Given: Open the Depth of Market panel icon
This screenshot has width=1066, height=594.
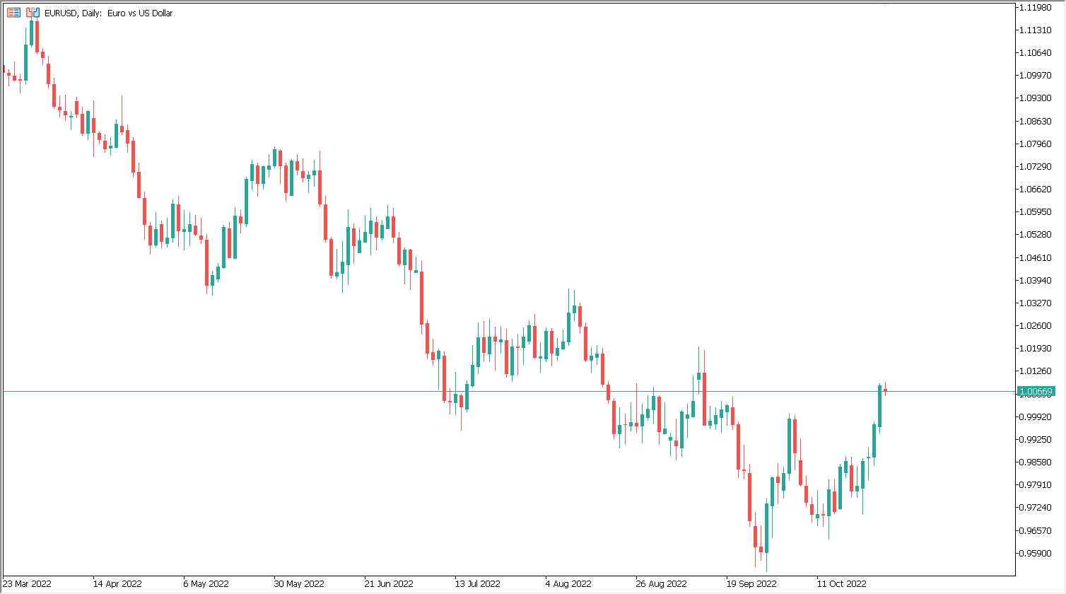Looking at the screenshot, I should 13,13.
